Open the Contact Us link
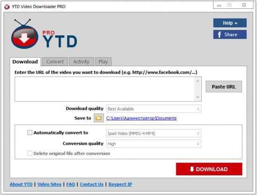This screenshot has width=257, height=195. point(92,184)
